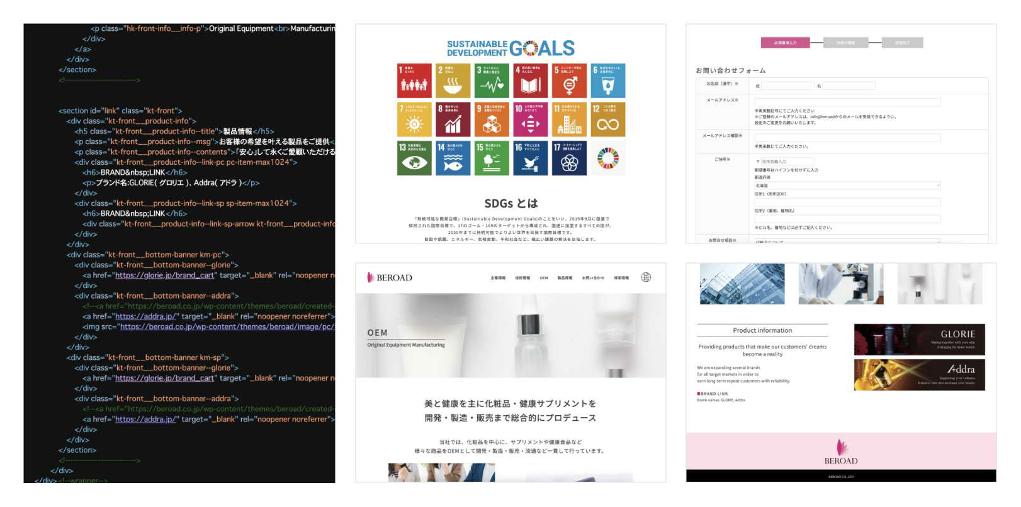This screenshot has height=507, width=1021.
Task: Click the globe language icon in BEROAD header
Action: [x=645, y=277]
